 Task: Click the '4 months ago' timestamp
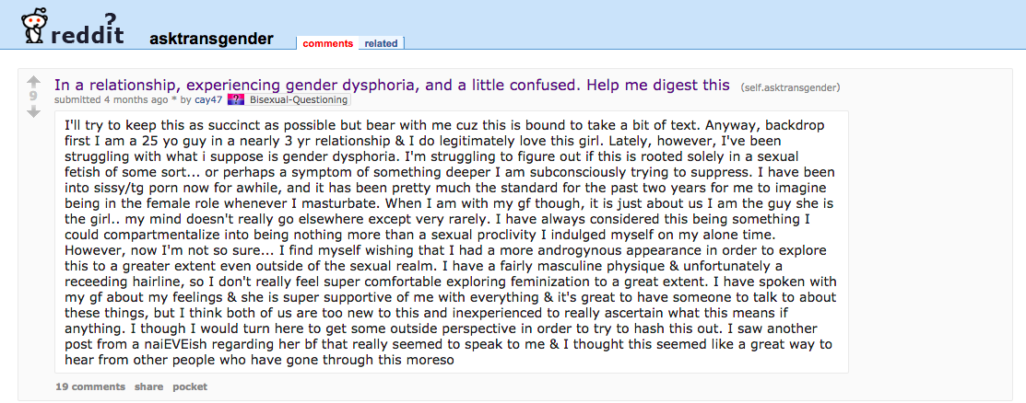click(136, 99)
